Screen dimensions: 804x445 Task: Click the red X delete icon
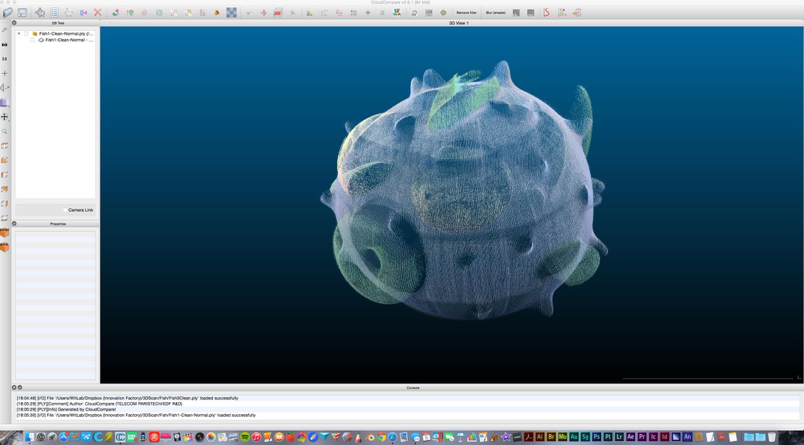98,13
